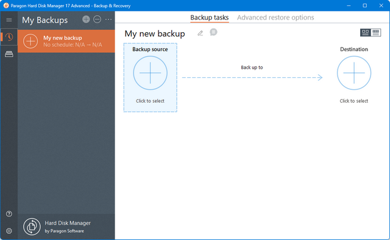Screen dimensions: 390x240
Task: Click the 'My Backups' panel heading
Action: point(44,20)
